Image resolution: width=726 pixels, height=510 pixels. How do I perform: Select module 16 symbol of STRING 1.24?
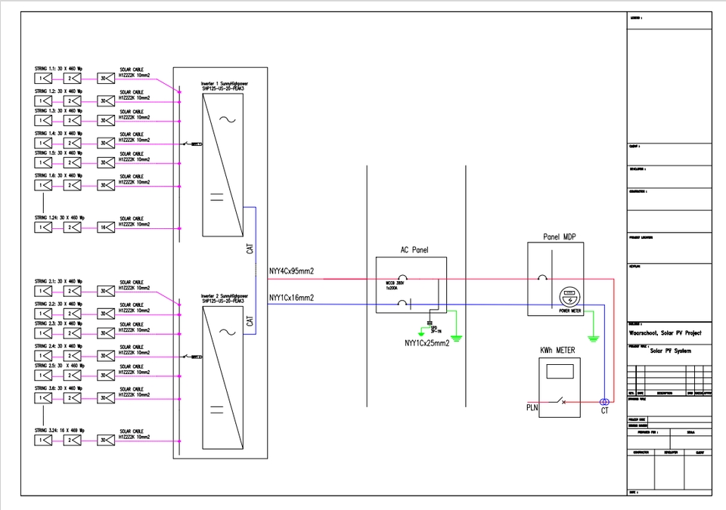click(x=106, y=227)
